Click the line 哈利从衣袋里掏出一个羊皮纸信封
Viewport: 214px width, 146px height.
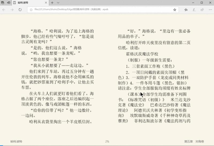pyautogui.click(x=61, y=122)
